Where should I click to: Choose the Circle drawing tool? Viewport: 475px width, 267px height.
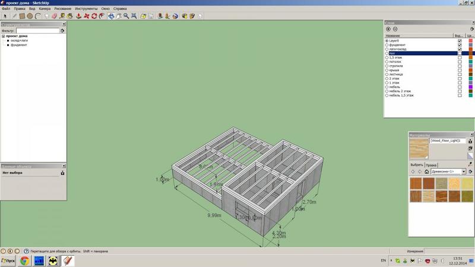pyautogui.click(x=30, y=16)
